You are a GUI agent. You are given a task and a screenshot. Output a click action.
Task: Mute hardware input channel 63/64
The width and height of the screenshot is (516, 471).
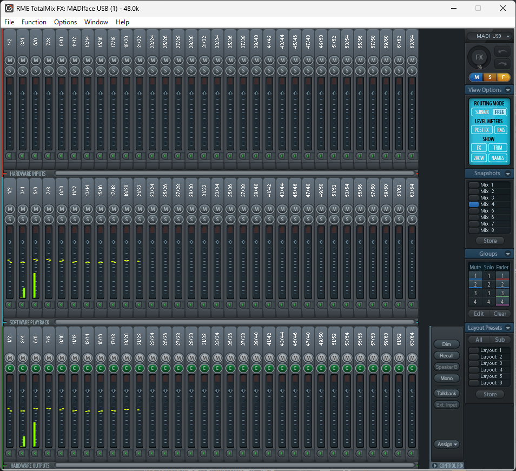[x=412, y=61]
